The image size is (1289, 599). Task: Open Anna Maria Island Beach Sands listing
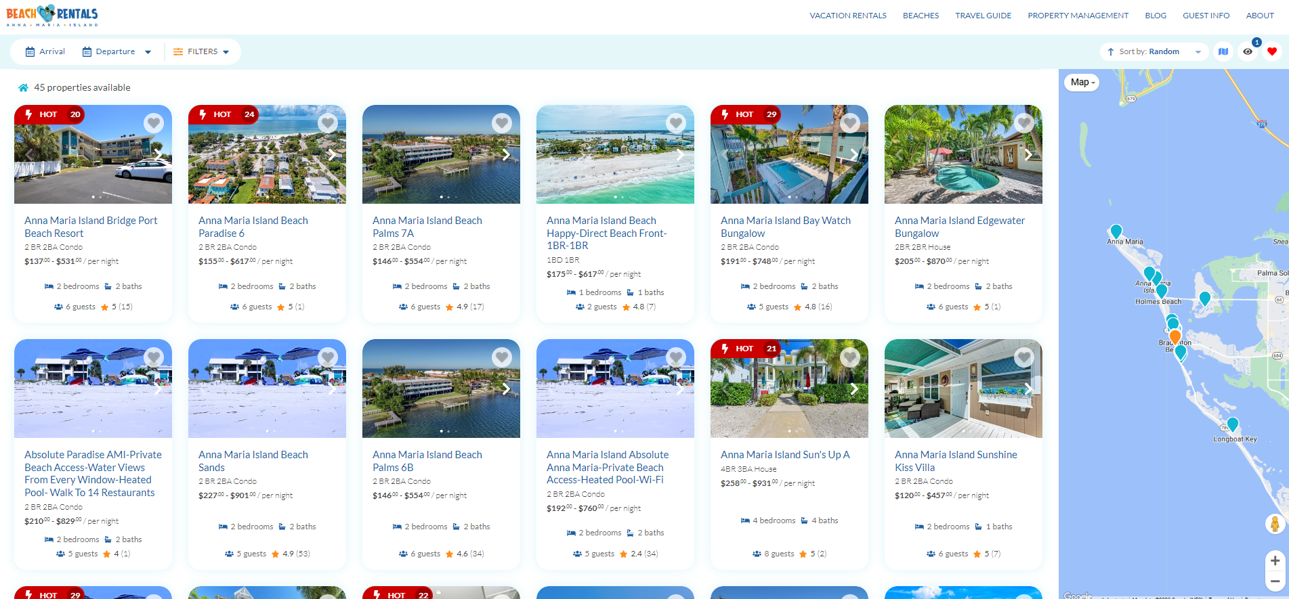click(x=253, y=461)
